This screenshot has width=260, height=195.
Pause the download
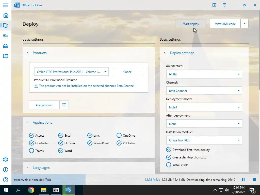tap(243, 180)
